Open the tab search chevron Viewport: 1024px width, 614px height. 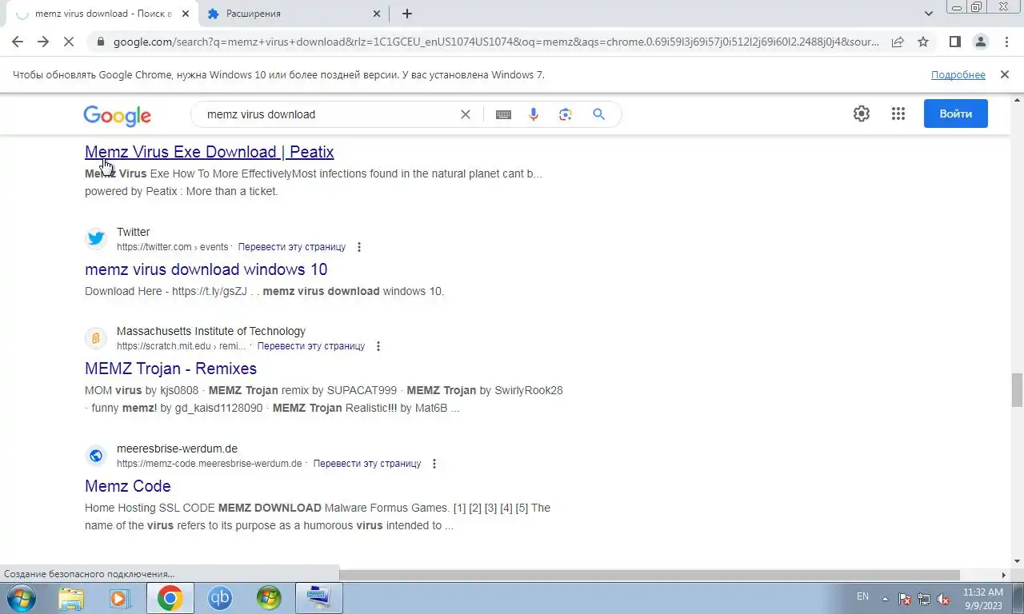coord(928,14)
